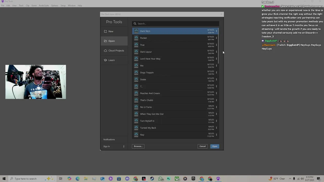The height and width of the screenshot is (182, 324).
Task: Click the microphone icon in system tray
Action: coord(294,179)
